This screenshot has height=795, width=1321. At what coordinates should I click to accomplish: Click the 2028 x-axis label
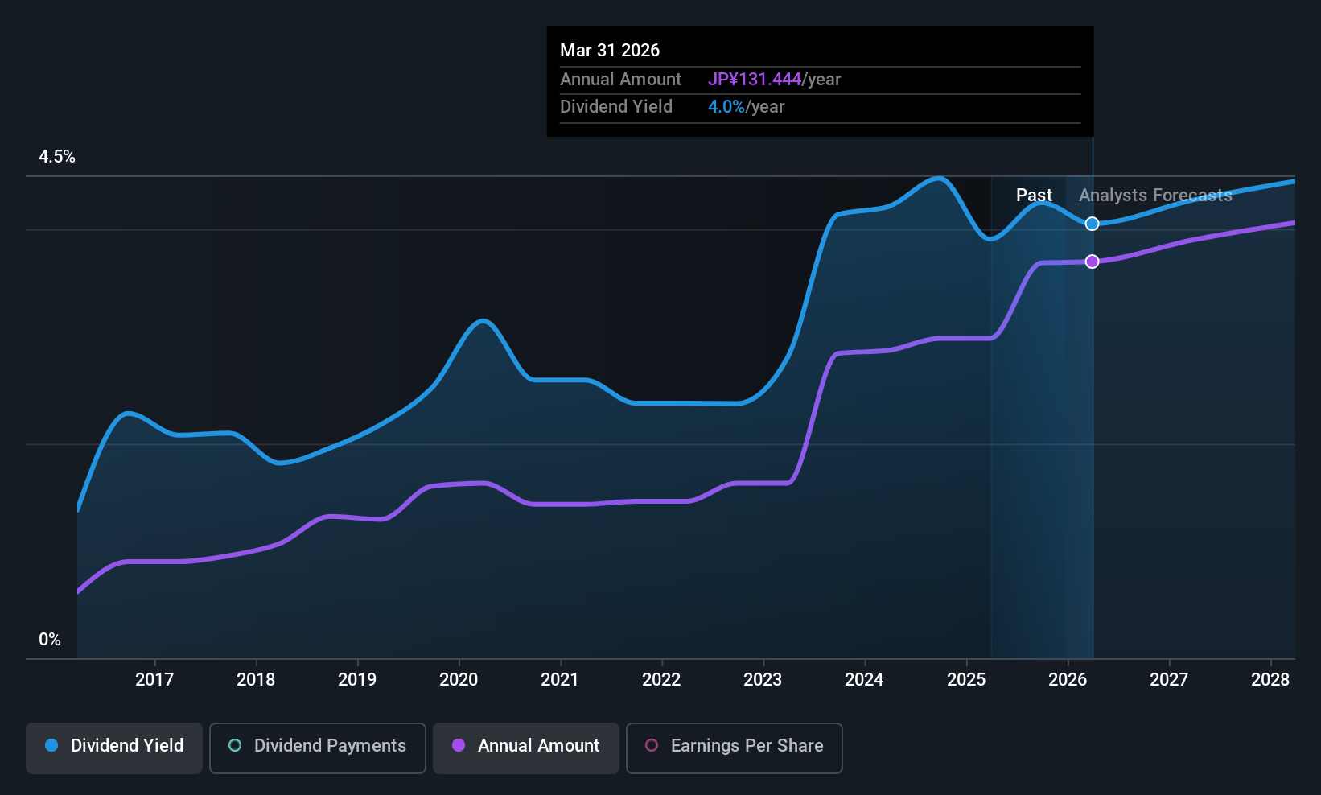point(1270,680)
